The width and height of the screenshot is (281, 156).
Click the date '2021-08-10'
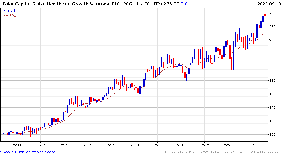[269, 4]
